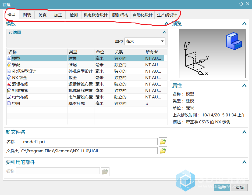Click the file name field _model1.prt
Viewport: 252px width, 195px height.
coord(89,142)
